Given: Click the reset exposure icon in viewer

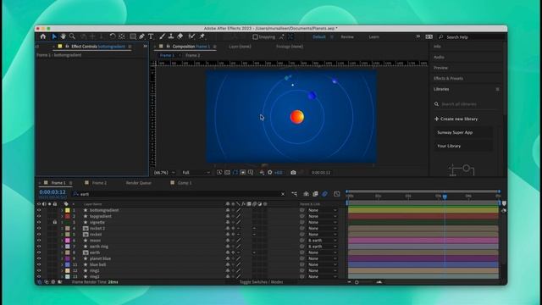Looking at the screenshot, I should 270,173.
